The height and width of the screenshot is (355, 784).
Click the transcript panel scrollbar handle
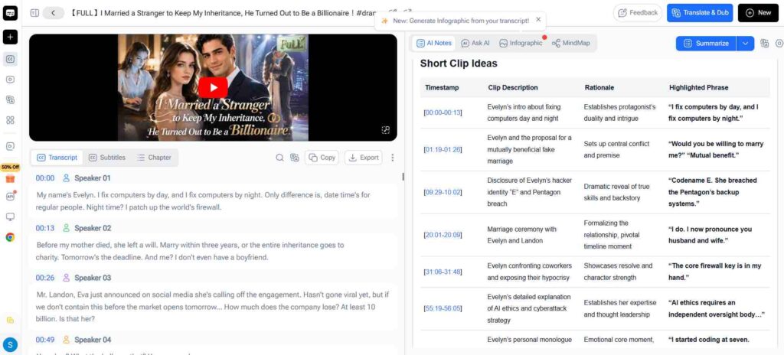(403, 176)
